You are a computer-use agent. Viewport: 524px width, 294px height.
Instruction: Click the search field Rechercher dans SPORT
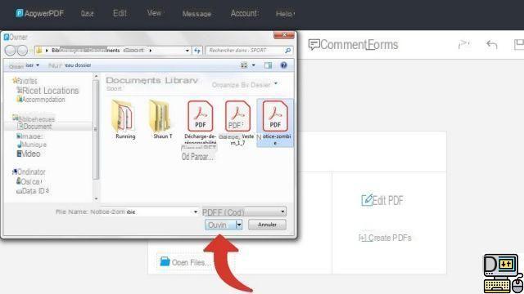point(246,51)
